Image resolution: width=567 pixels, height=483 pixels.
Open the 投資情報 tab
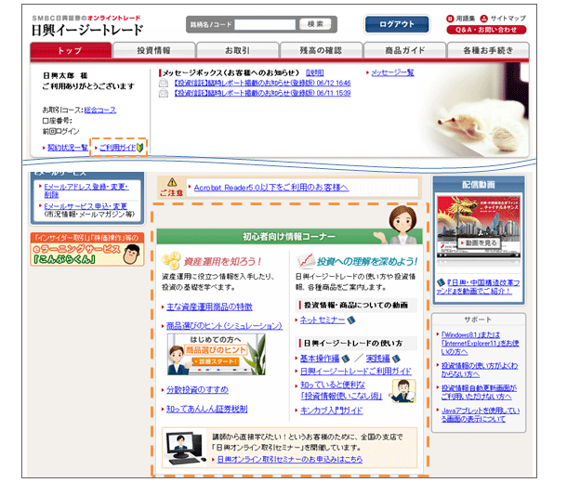pos(152,49)
